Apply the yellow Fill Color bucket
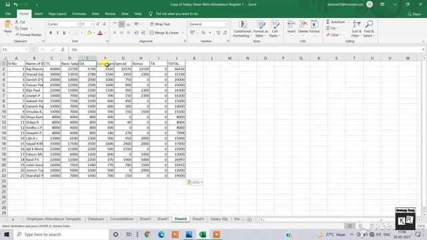Viewport: 427px width, 240px height. [x=89, y=33]
